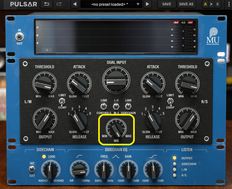Click the LOOK AHEAD/BEHIND knob
Viewport: 232px width, 189px height.
pyautogui.click(x=51, y=170)
